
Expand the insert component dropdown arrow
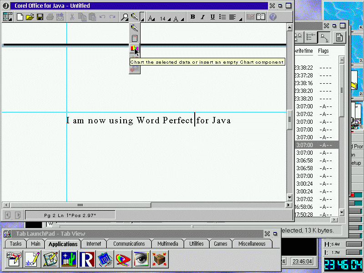click(x=142, y=17)
